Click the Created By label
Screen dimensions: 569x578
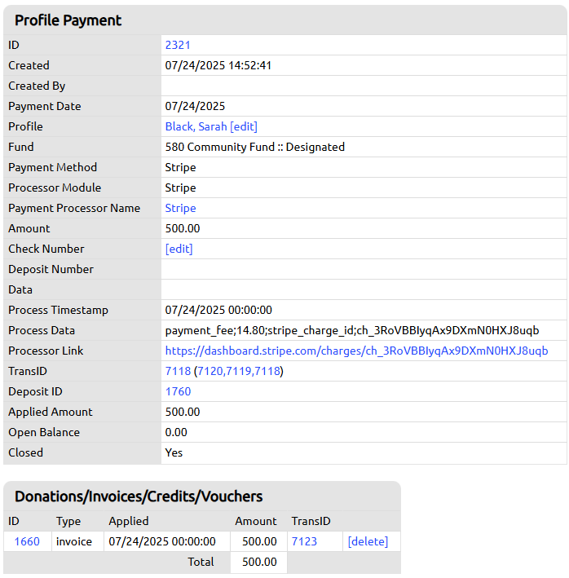[37, 86]
